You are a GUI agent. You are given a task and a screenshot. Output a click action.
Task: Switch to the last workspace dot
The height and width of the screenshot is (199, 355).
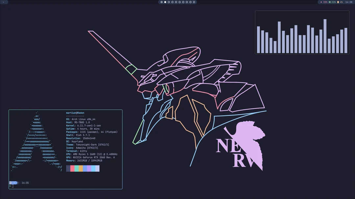click(194, 2)
